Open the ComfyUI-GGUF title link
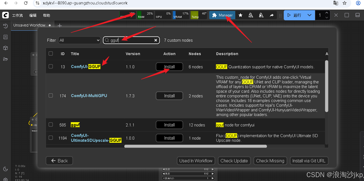 click(86, 67)
